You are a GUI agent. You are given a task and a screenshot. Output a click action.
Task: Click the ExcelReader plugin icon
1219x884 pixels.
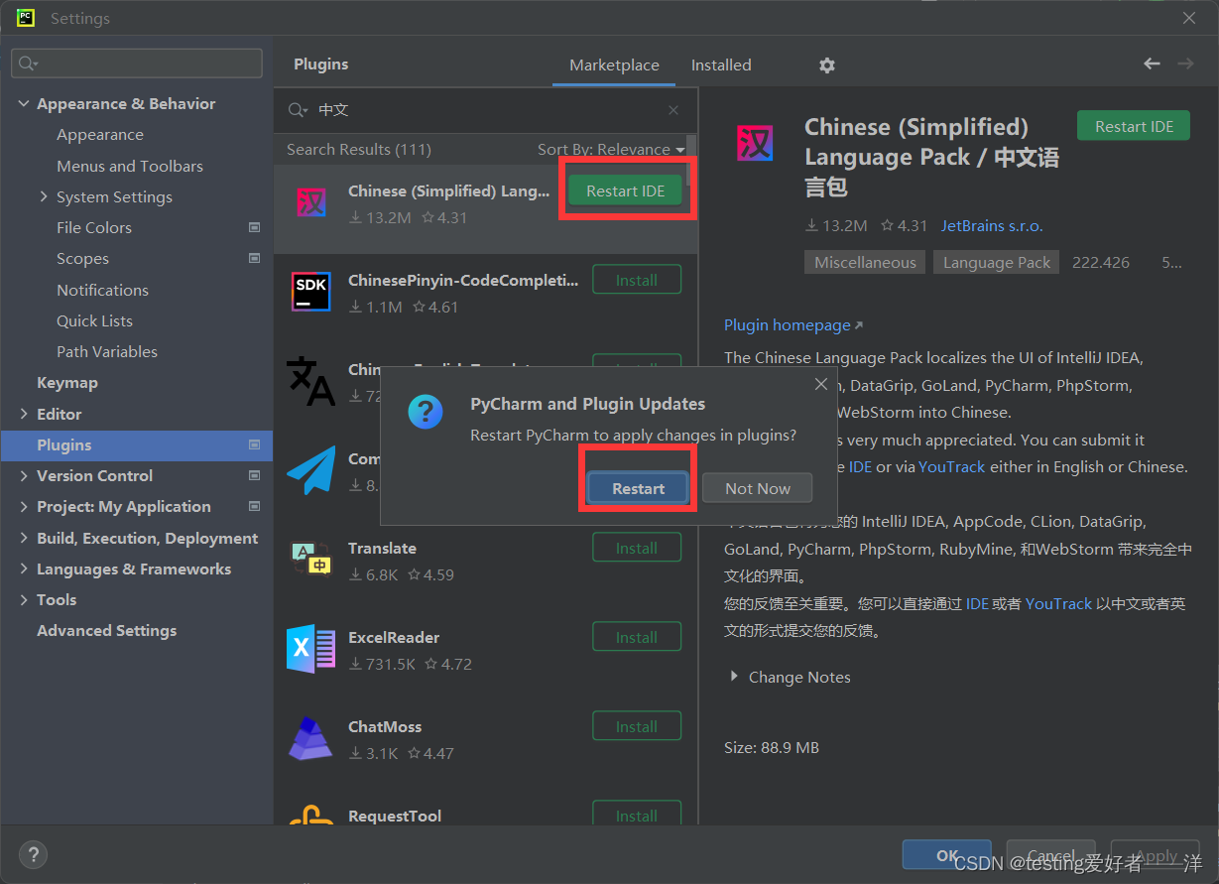pyautogui.click(x=310, y=647)
